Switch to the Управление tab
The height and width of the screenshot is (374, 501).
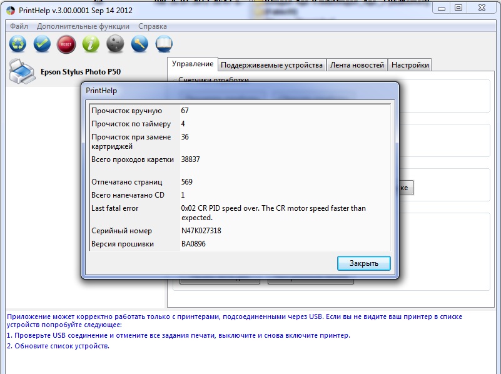193,64
